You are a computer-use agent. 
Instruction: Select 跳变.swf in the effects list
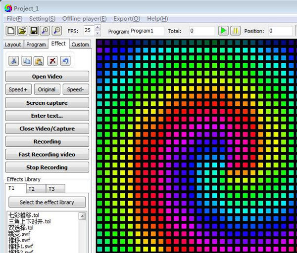pos(19,234)
